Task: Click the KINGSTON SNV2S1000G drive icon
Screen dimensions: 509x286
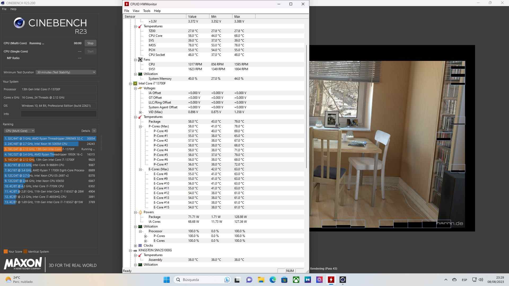Action: (x=135, y=250)
